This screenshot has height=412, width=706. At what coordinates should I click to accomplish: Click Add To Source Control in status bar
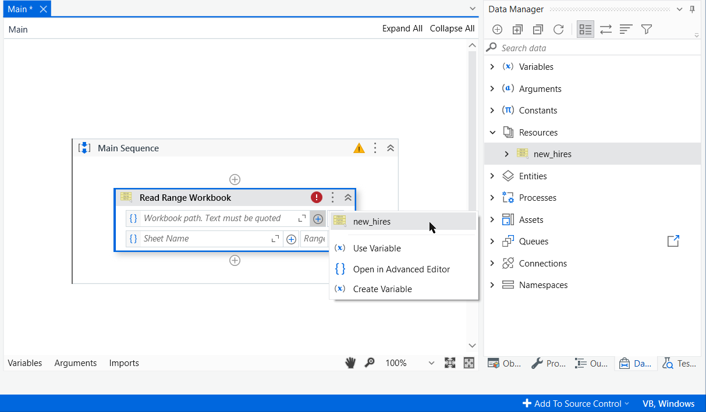pyautogui.click(x=575, y=403)
